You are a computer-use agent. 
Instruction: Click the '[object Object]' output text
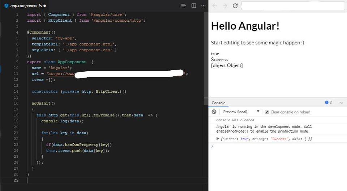pos(227,65)
